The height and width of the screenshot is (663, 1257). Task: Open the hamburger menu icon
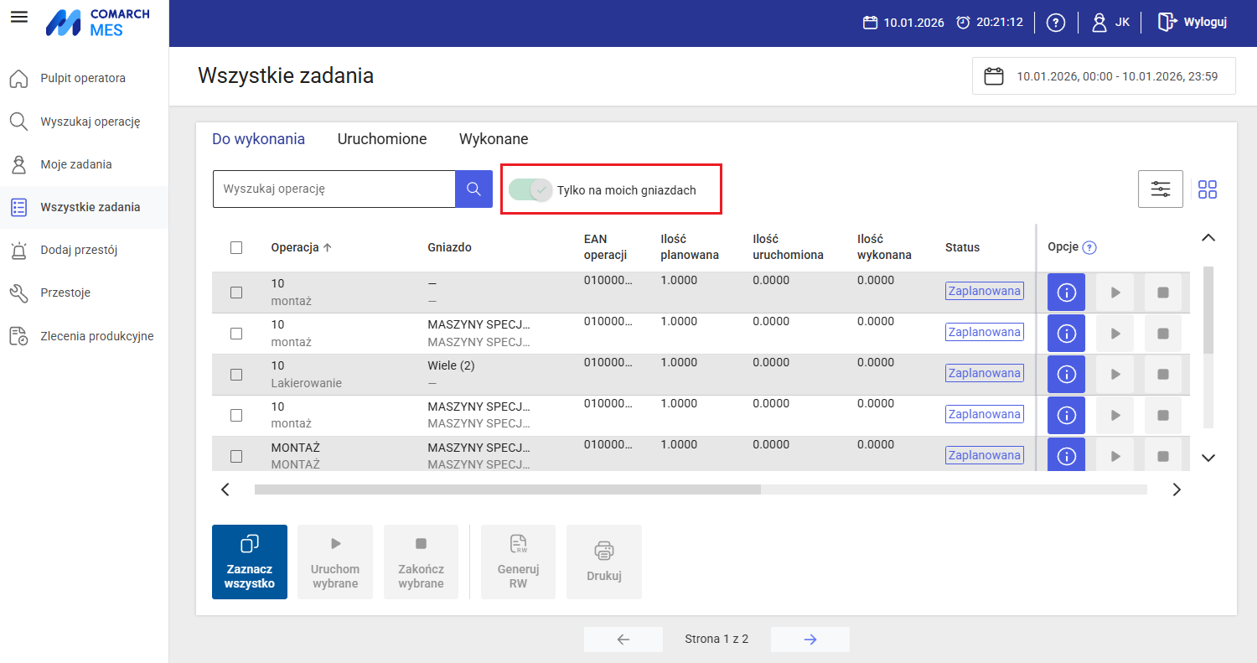[18, 17]
